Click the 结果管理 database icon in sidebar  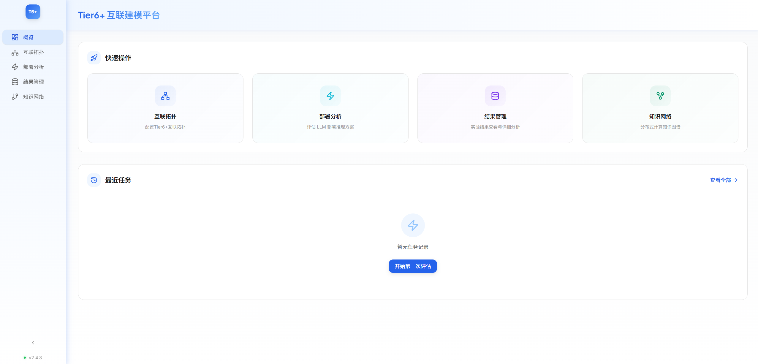(15, 82)
